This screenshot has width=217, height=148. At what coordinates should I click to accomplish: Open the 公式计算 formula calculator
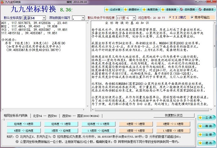coord(113,10)
